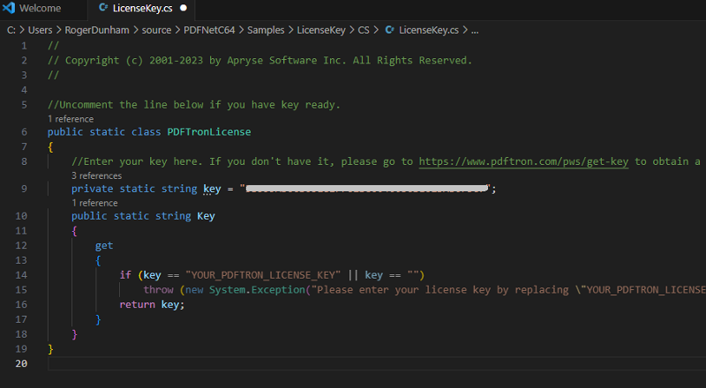
Task: Select line number 15 in the gutter
Action: [21, 290]
